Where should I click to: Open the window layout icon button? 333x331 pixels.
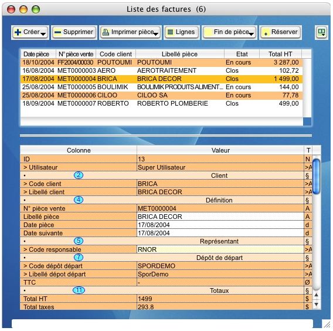click(321, 32)
